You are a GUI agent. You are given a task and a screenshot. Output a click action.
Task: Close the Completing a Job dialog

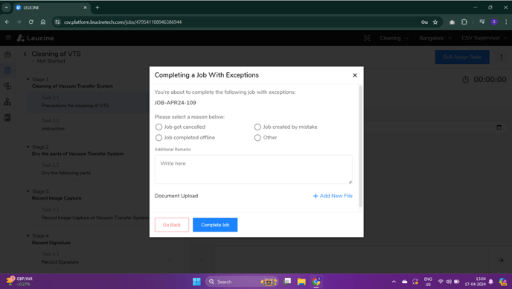(x=355, y=75)
